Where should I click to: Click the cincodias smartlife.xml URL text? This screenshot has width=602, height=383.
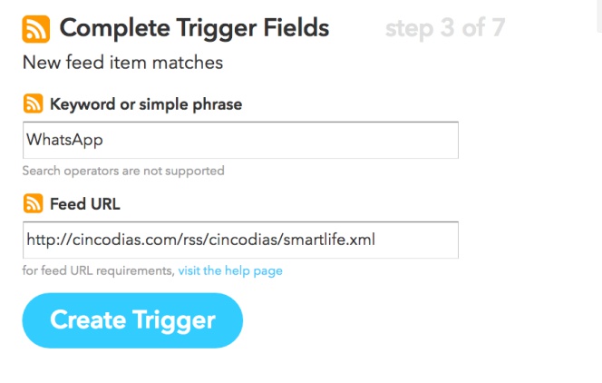point(200,240)
